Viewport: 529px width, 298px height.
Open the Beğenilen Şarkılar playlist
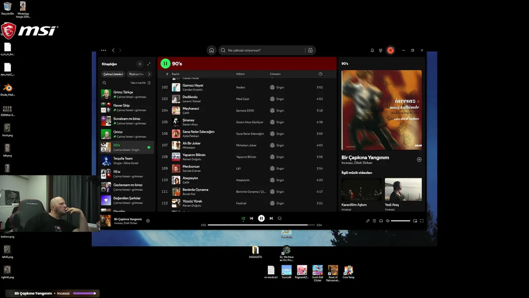click(127, 200)
